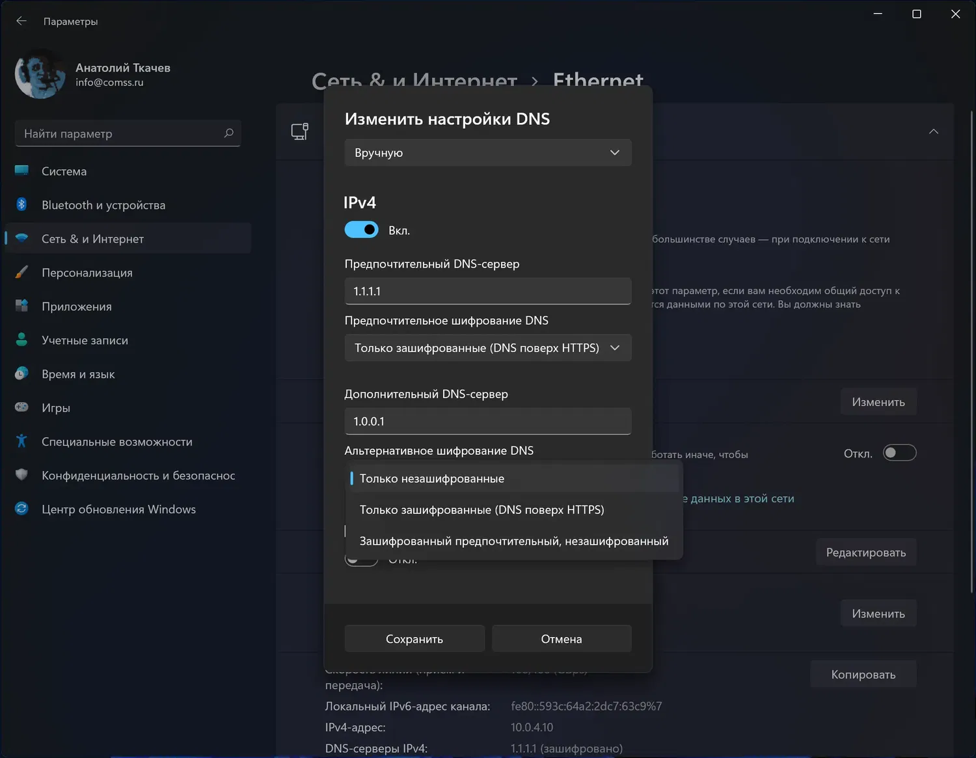Toggle the 'Откл.' switch in background panel
976x758 pixels.
click(899, 453)
